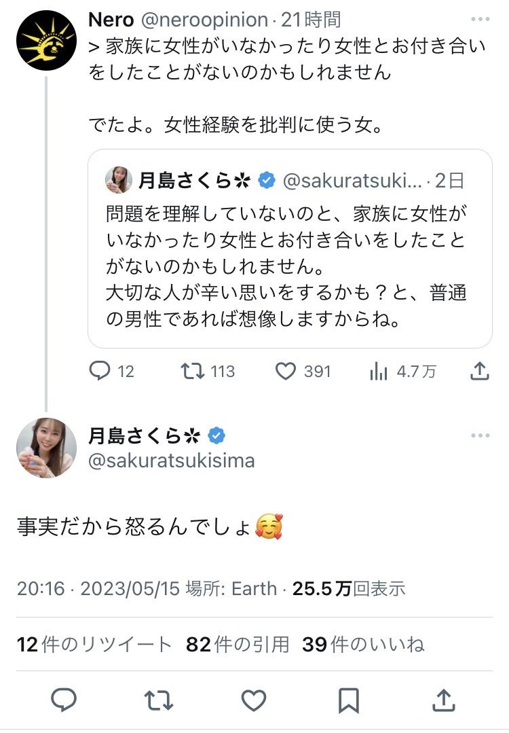Reply to Nero's tweet via comment icon
This screenshot has height=733, width=509.
pyautogui.click(x=100, y=371)
